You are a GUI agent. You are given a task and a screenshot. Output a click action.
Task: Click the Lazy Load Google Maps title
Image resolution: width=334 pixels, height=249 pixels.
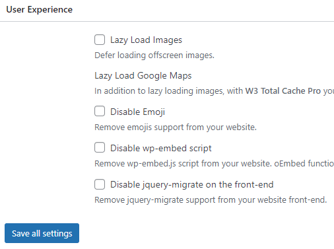click(143, 76)
